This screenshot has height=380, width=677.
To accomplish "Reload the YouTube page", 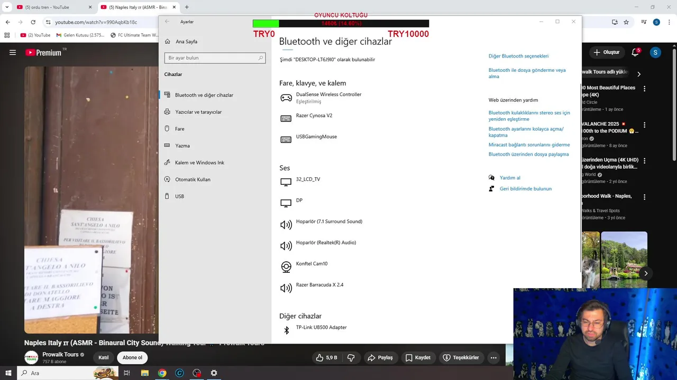I will click(x=33, y=22).
